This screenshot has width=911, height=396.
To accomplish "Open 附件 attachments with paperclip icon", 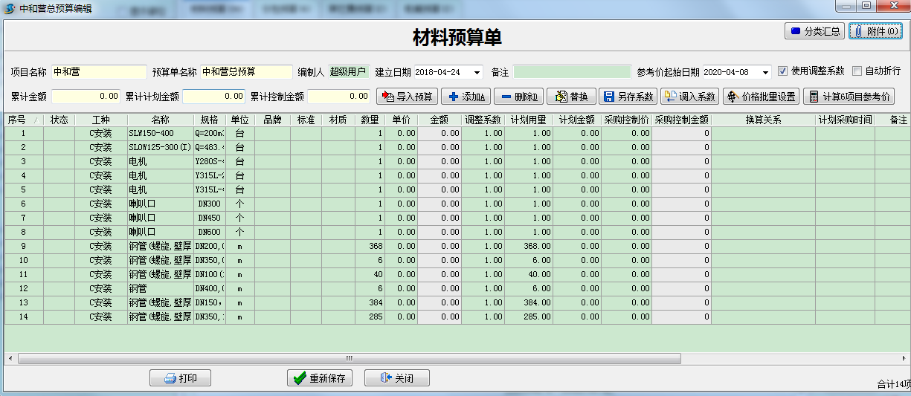I will point(875,31).
